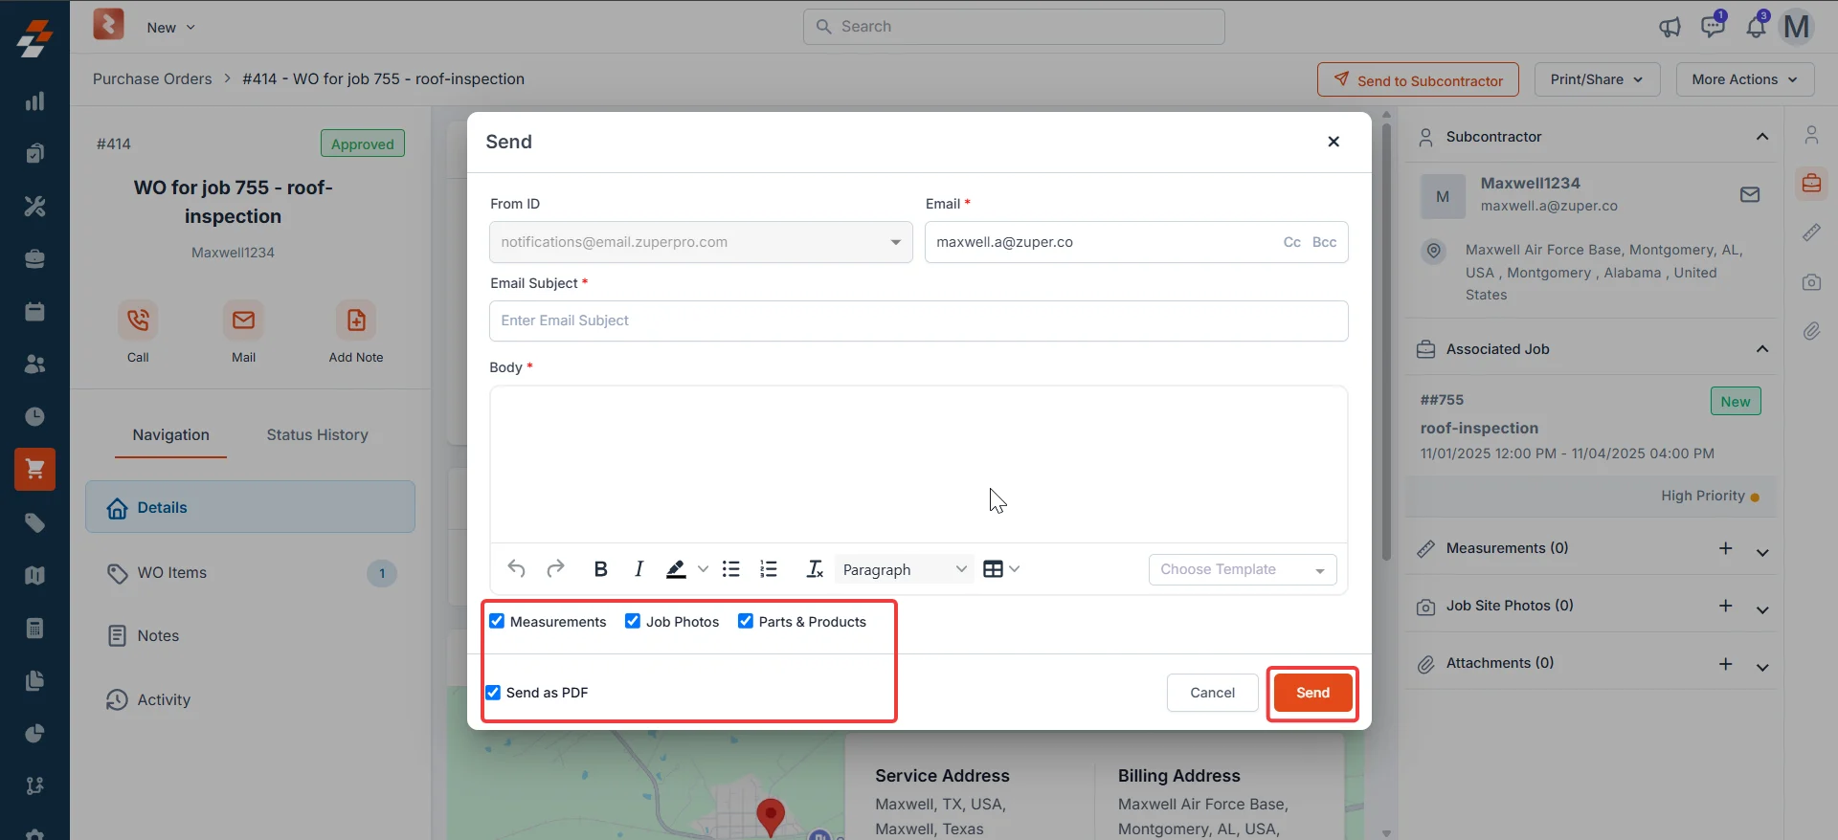Open the Print/Share dropdown
The image size is (1838, 840).
point(1597,79)
